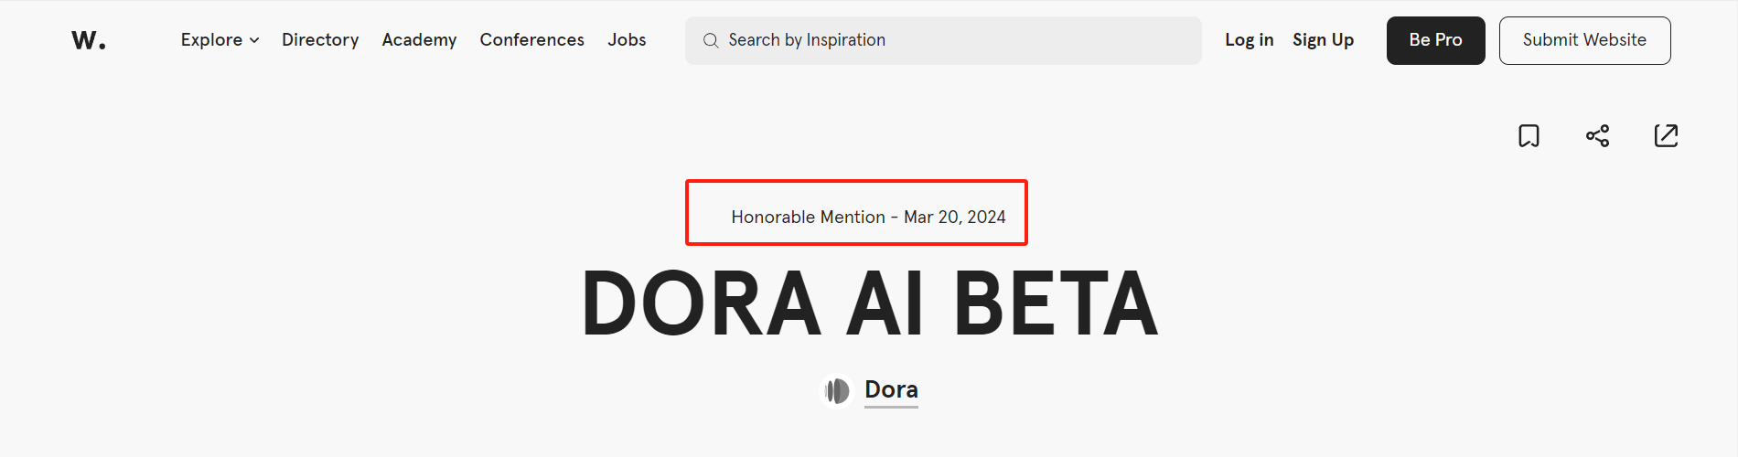Click the Sign Up link
This screenshot has width=1738, height=457.
(x=1323, y=40)
